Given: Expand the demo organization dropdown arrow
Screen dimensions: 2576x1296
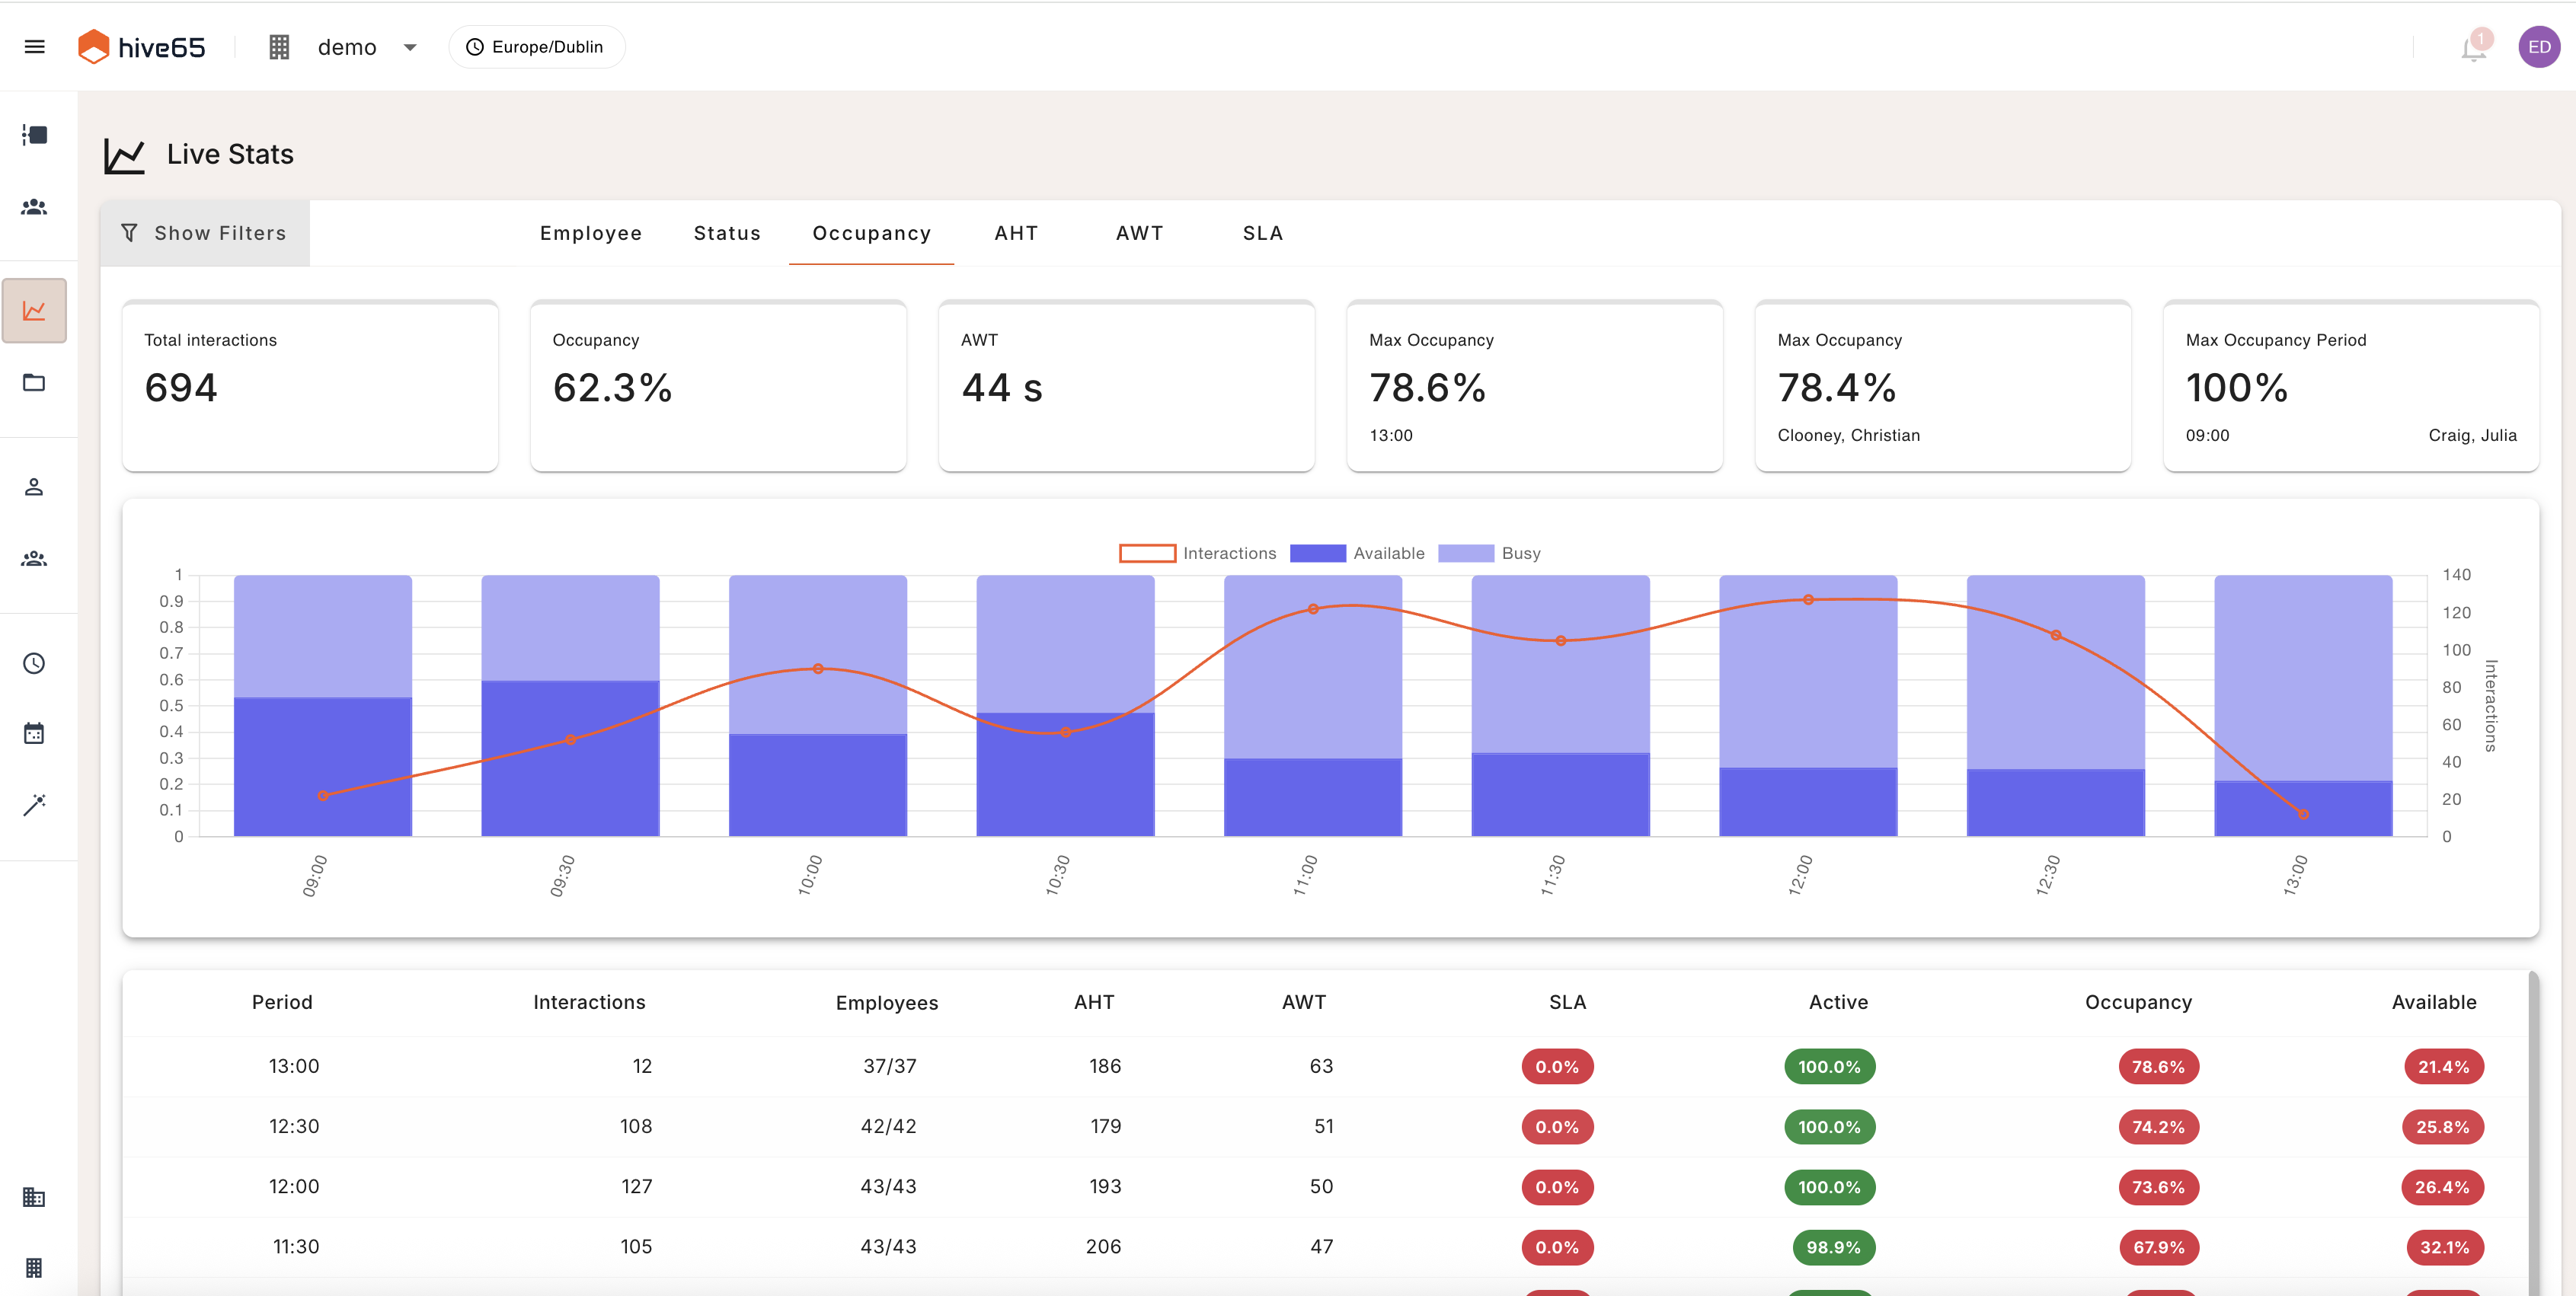Looking at the screenshot, I should point(410,47).
